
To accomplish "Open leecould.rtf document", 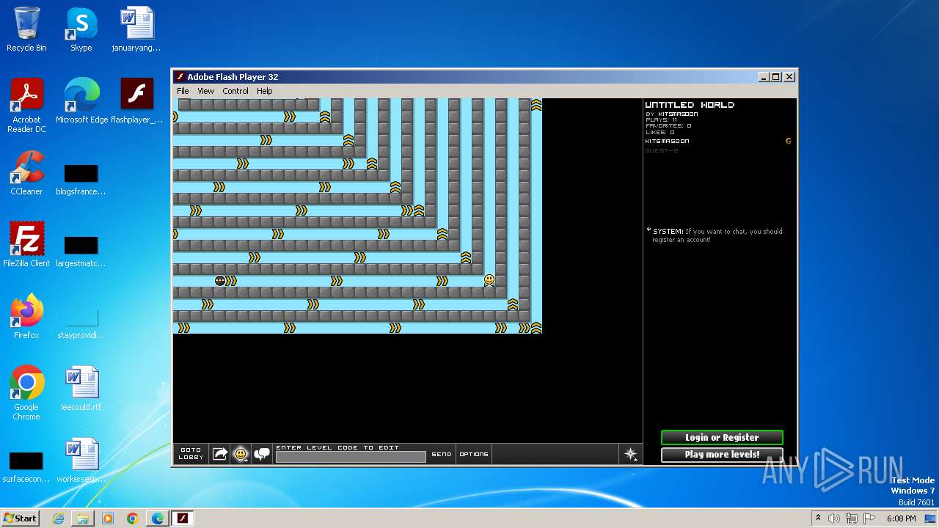I will click(81, 389).
